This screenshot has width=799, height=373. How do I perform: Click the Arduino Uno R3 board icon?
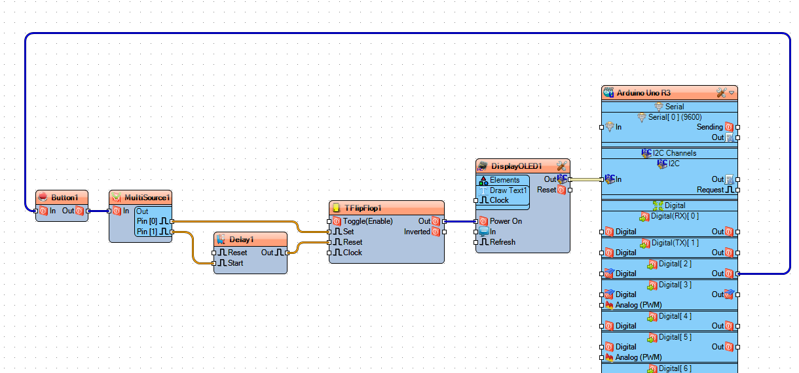point(608,93)
